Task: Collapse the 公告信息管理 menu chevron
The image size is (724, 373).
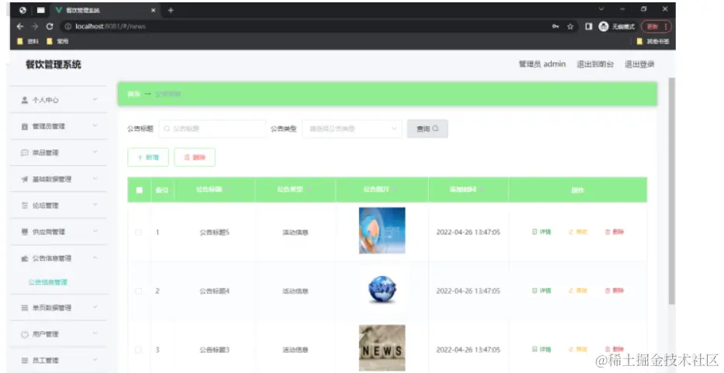Action: pyautogui.click(x=95, y=258)
